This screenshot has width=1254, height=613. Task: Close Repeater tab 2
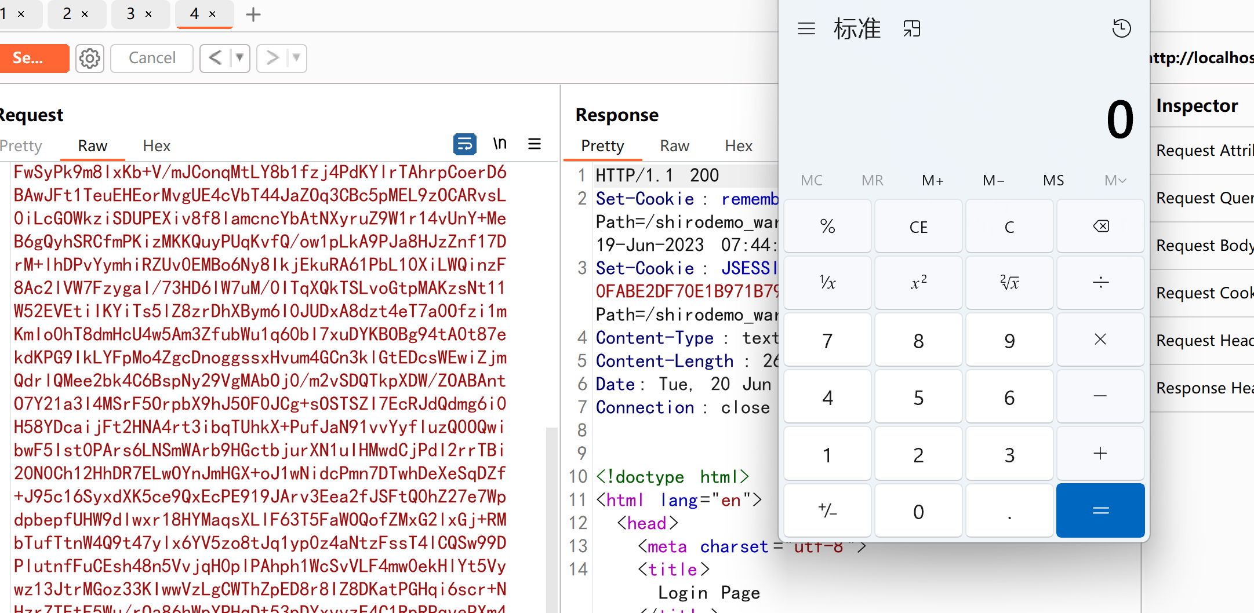[85, 14]
